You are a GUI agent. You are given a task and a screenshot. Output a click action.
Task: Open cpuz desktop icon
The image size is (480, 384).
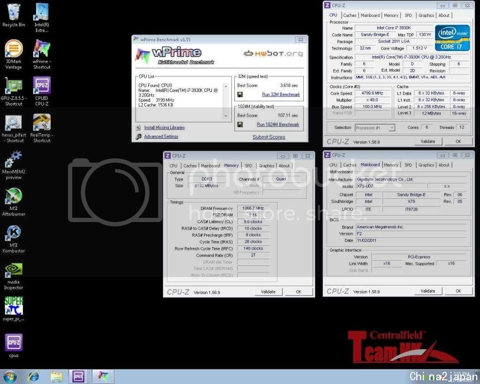point(14,346)
